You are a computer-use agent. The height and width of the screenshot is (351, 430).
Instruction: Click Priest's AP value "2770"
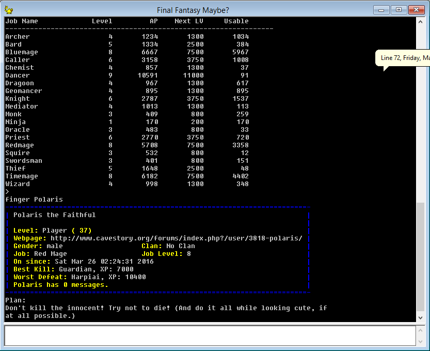pos(150,138)
